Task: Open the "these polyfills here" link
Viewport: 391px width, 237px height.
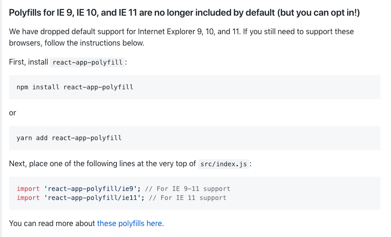Action: 129,223
